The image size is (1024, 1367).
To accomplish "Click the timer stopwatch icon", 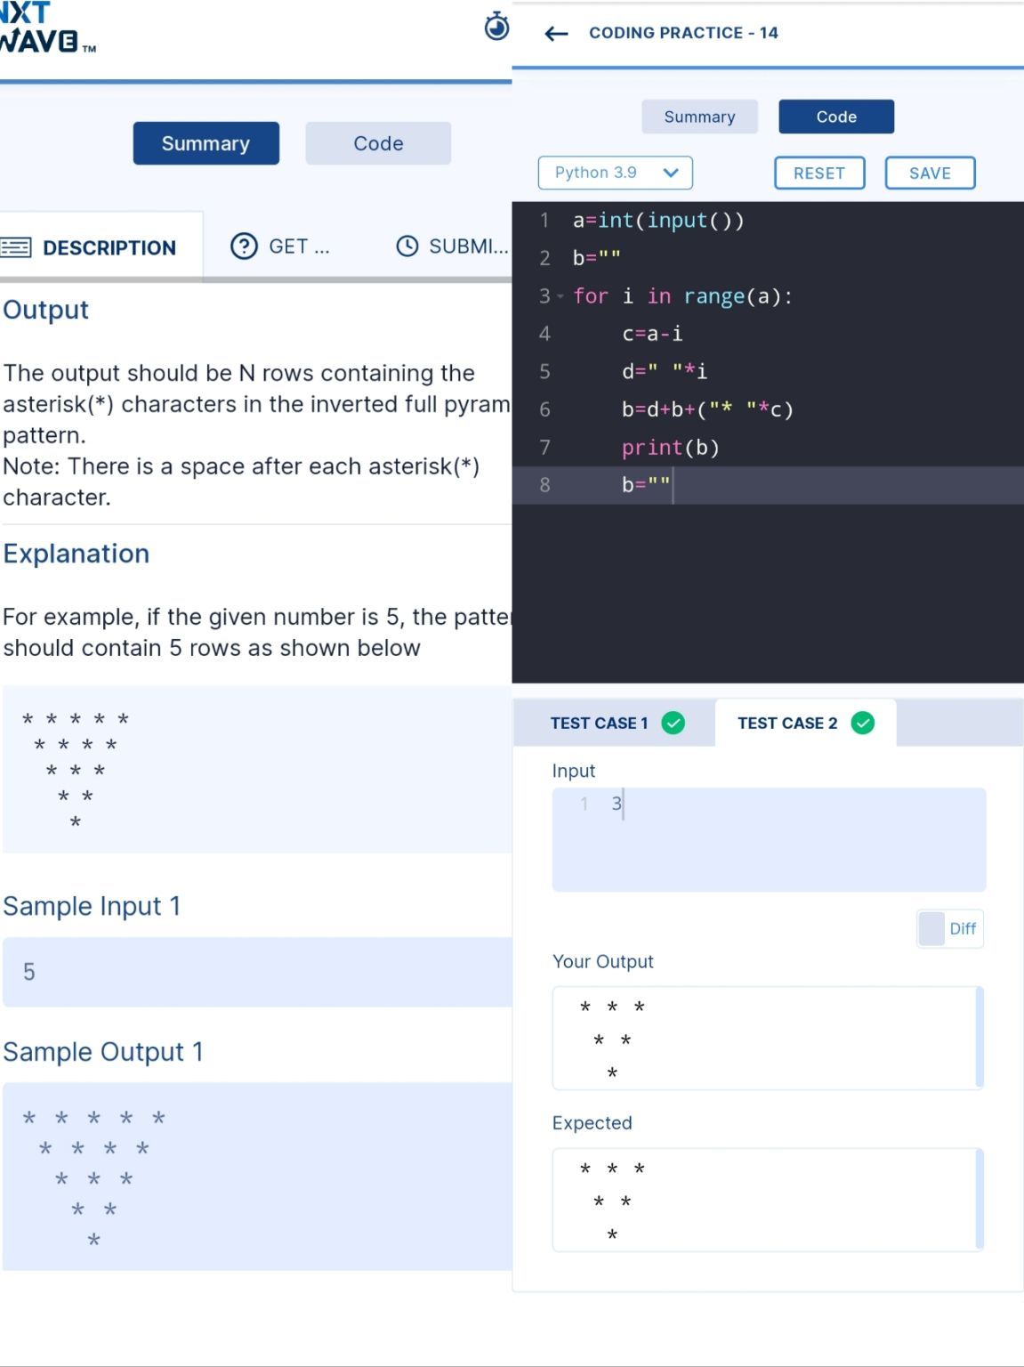I will (x=496, y=27).
